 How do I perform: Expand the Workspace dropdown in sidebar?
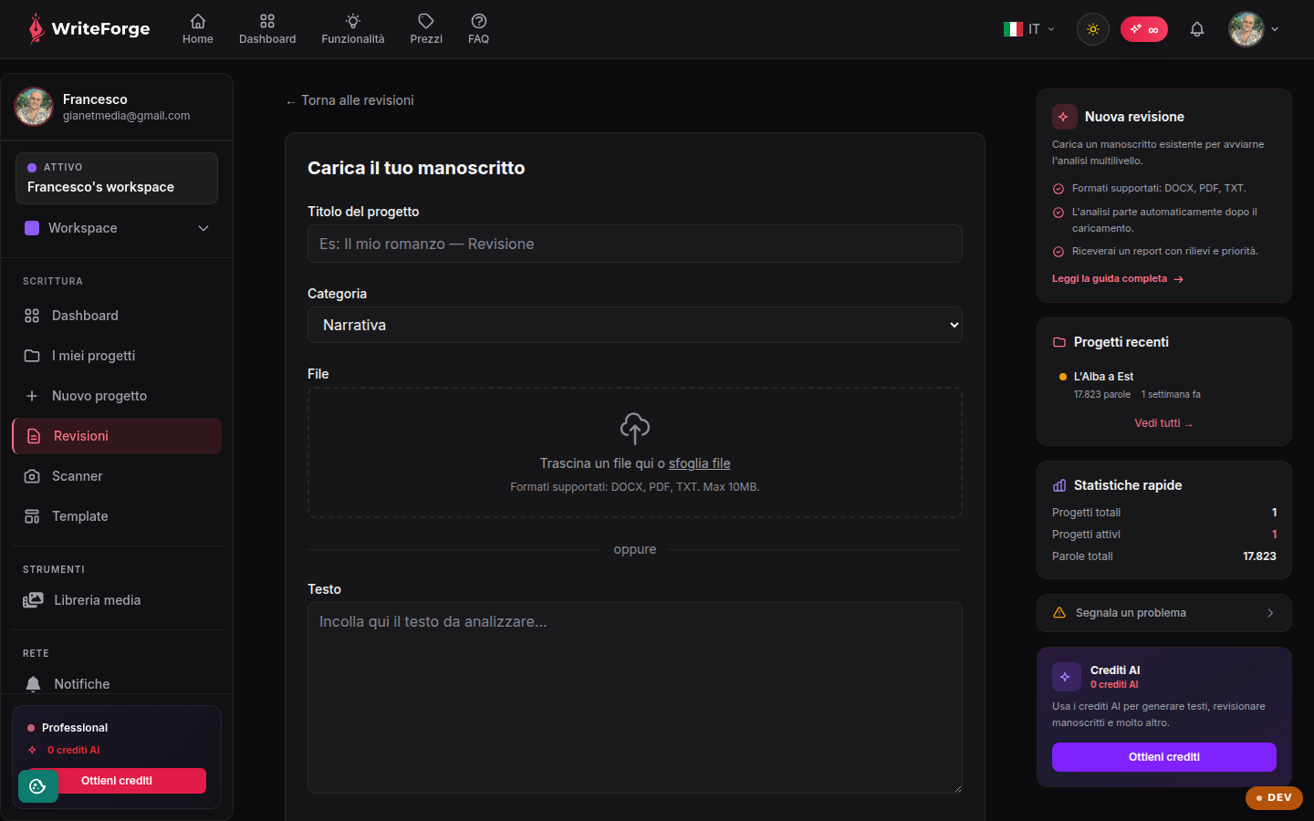[117, 228]
